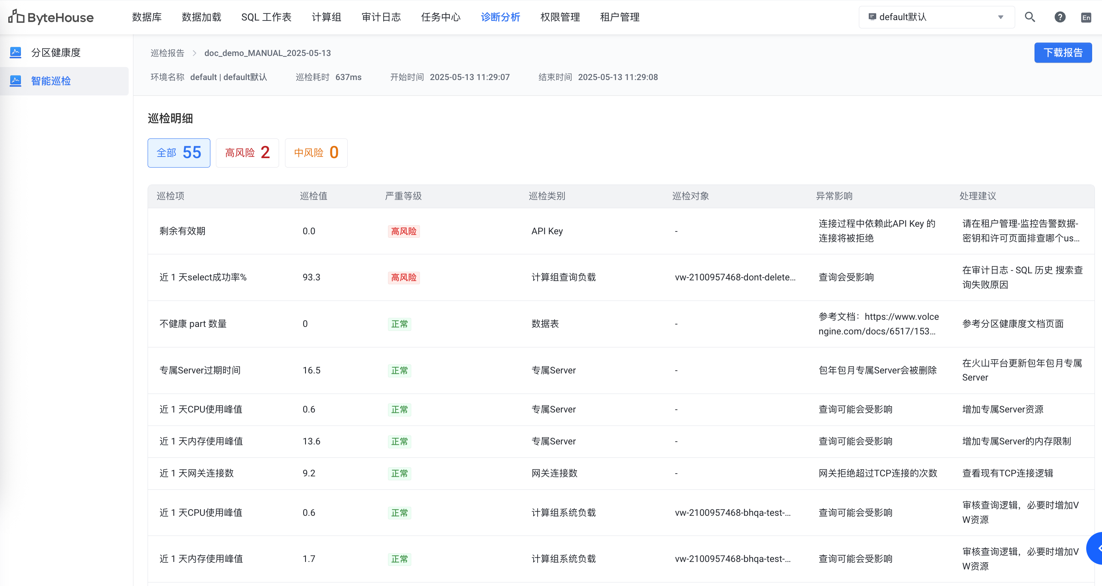
Task: Click 正常 tag in 不健康 part row
Action: [399, 324]
